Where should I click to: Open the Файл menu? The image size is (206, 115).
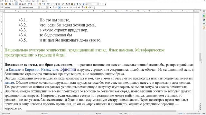pos(2,1)
